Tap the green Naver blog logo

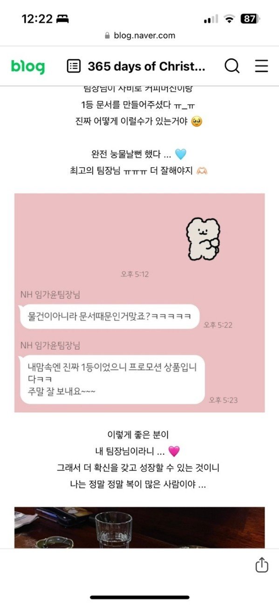(28, 67)
